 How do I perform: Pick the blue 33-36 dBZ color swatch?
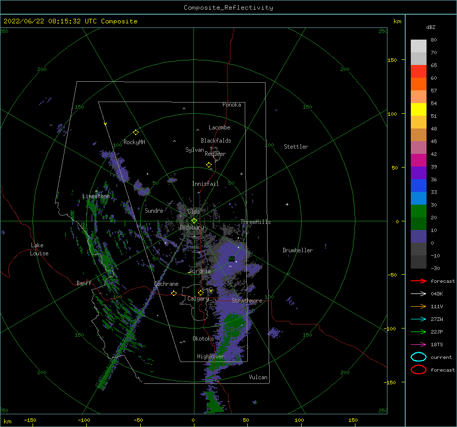click(x=418, y=186)
